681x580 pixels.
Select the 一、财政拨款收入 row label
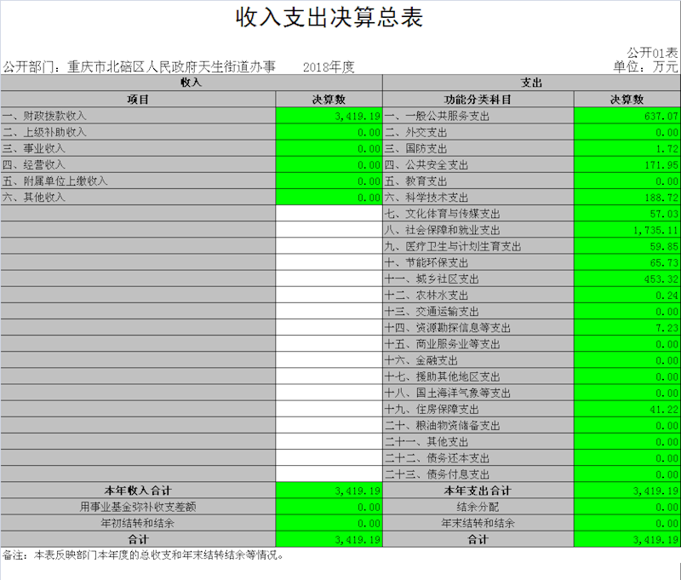click(138, 116)
